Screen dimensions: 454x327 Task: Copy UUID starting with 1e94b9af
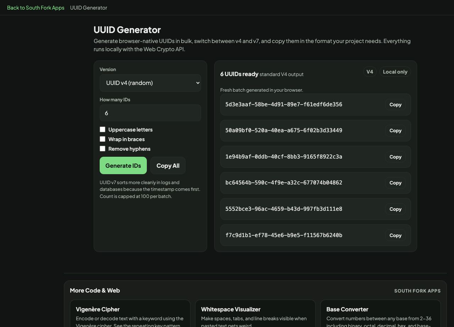[395, 157]
